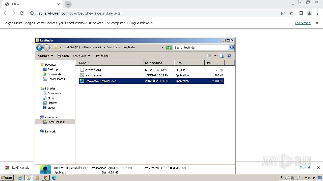323x181 pixels.
Task: Click the RecoverKeysInstaller.exe application icon
Action: (82, 81)
